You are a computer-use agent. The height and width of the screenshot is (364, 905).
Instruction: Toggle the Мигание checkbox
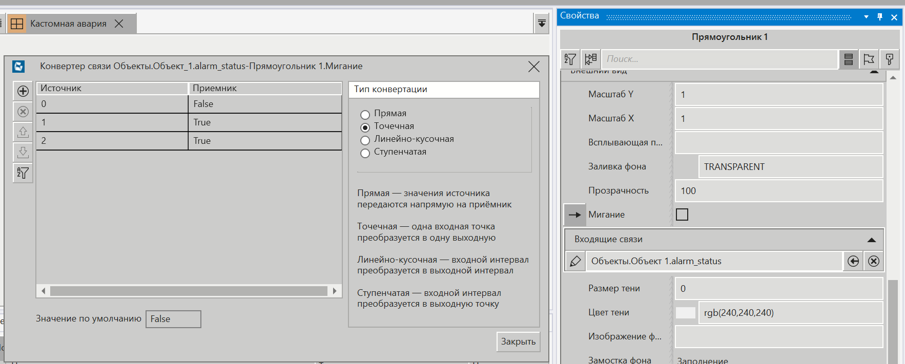(x=682, y=215)
